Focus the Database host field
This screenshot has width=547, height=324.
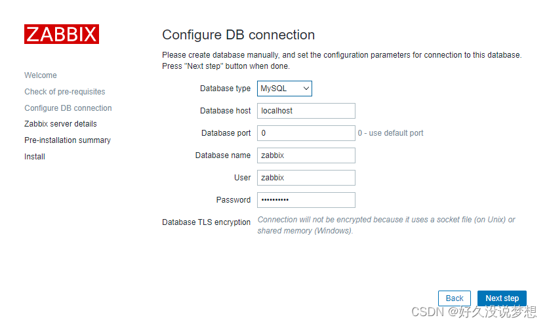click(306, 111)
